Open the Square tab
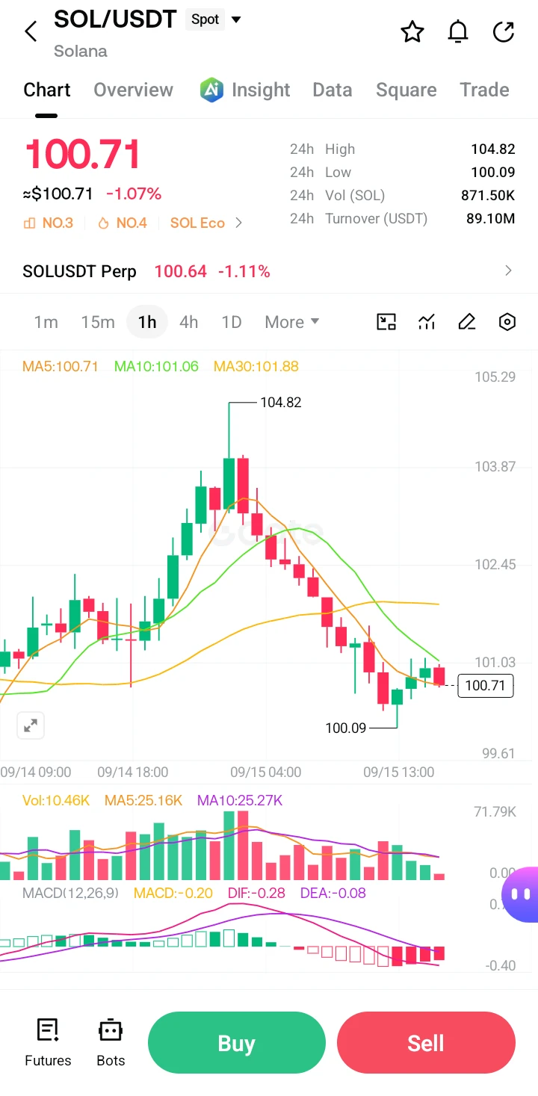The height and width of the screenshot is (1096, 538). pos(406,90)
